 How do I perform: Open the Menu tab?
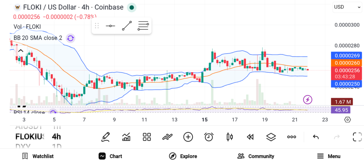pos(329,156)
